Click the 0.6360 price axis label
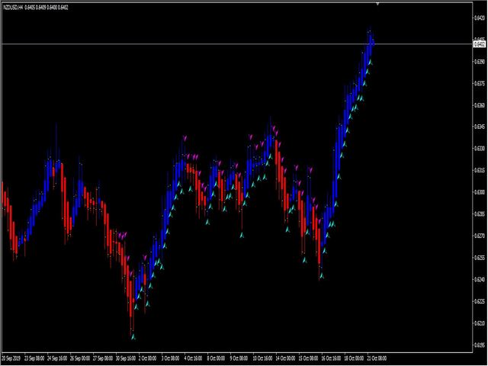Image resolution: width=488 pixels, height=366 pixels. pyautogui.click(x=480, y=105)
